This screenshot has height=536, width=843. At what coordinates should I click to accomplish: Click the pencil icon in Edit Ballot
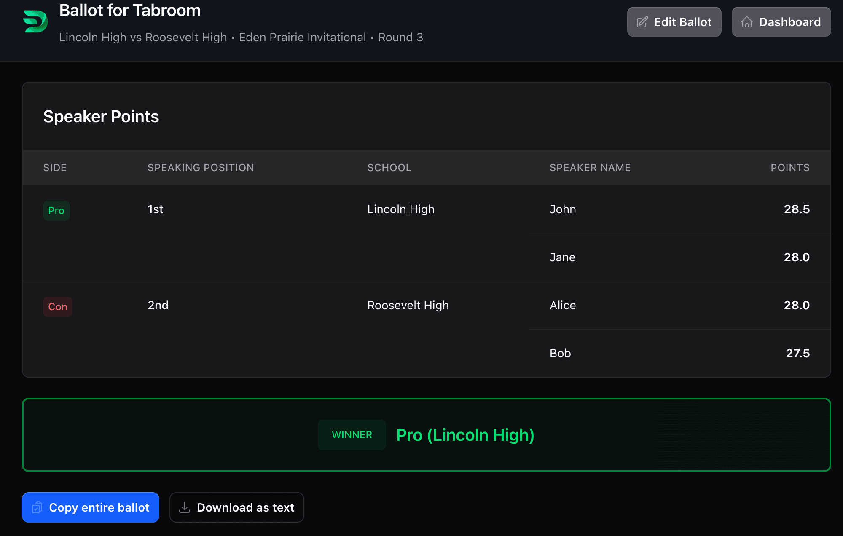642,22
